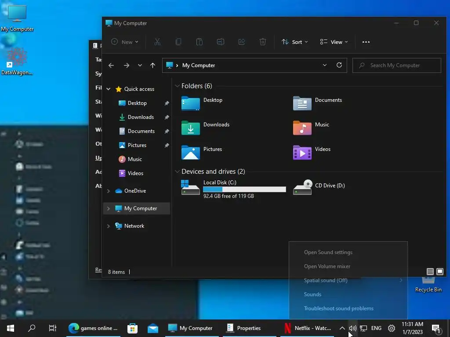This screenshot has height=337, width=450.
Task: Click the taskbar clock showing 11:31 AM
Action: (x=412, y=328)
